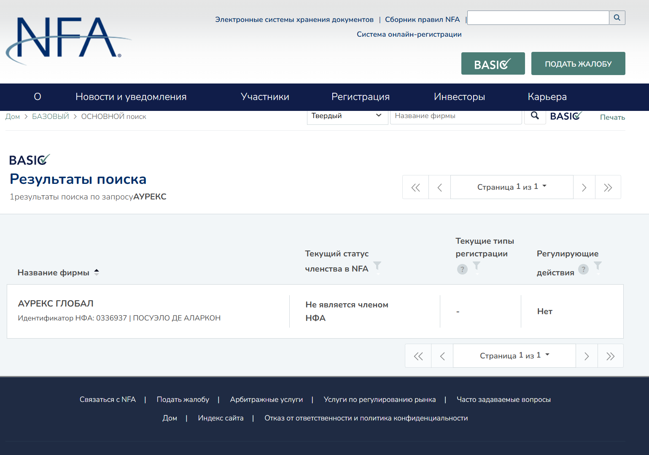Focus the top site search field
Image resolution: width=649 pixels, height=455 pixels.
click(x=538, y=18)
